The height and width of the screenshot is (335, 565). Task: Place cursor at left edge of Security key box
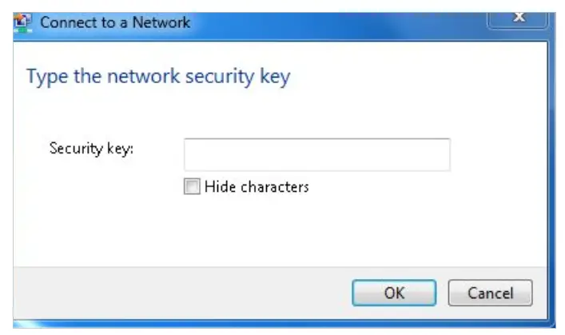point(189,154)
